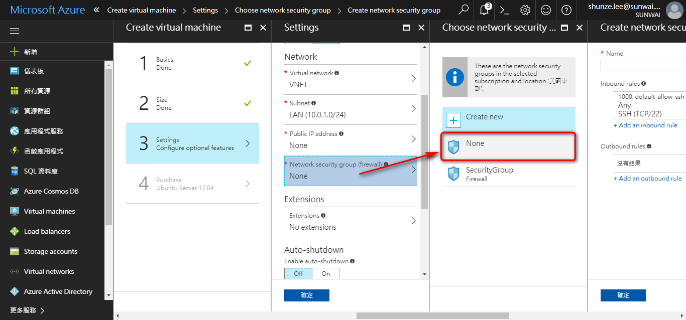Image resolution: width=686 pixels, height=320 pixels.
Task: Turn auto-shutdown Off
Action: click(298, 273)
